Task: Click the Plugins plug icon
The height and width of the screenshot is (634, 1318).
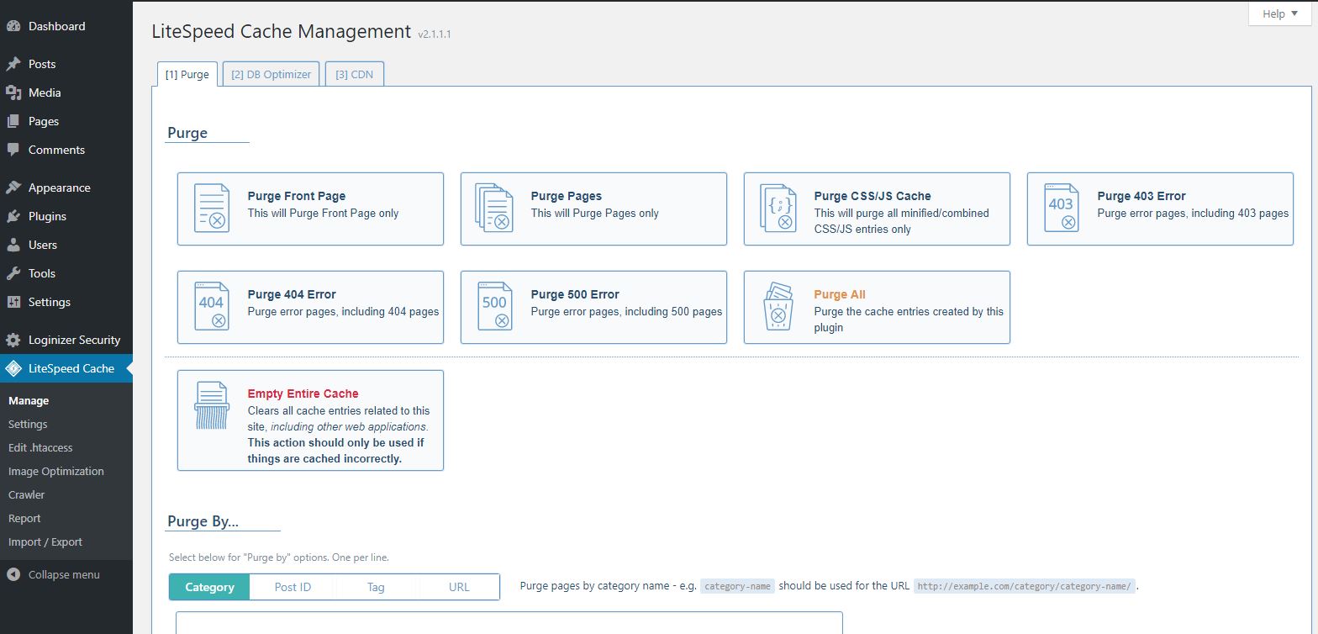Action: (13, 216)
